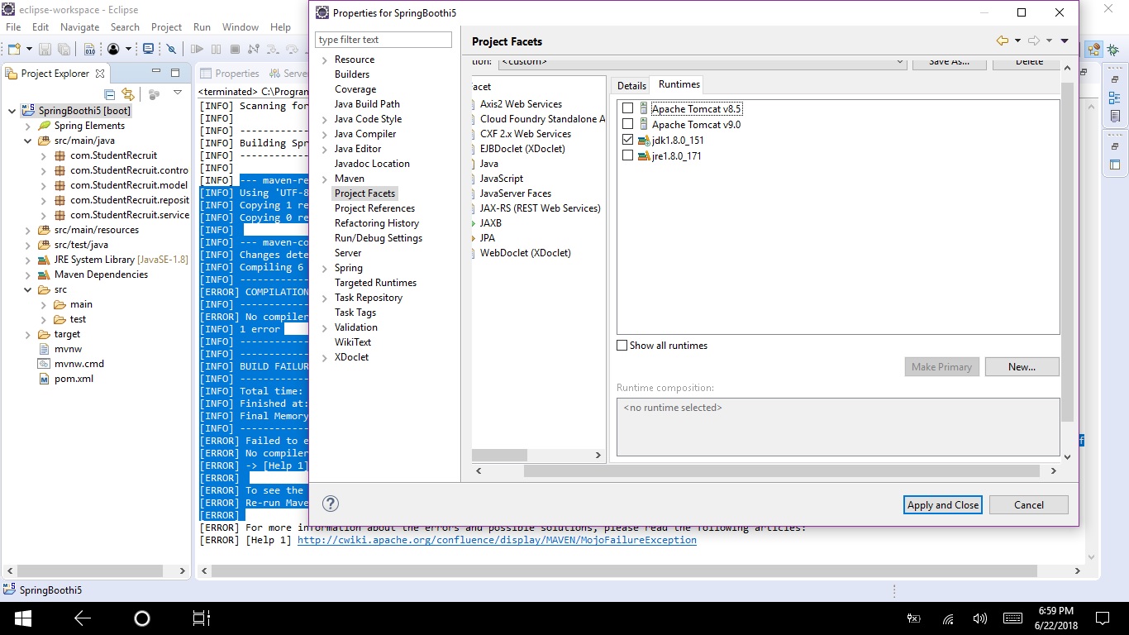Click the binary file (010) toolbar icon
The height and width of the screenshot is (635, 1129).
point(89,50)
